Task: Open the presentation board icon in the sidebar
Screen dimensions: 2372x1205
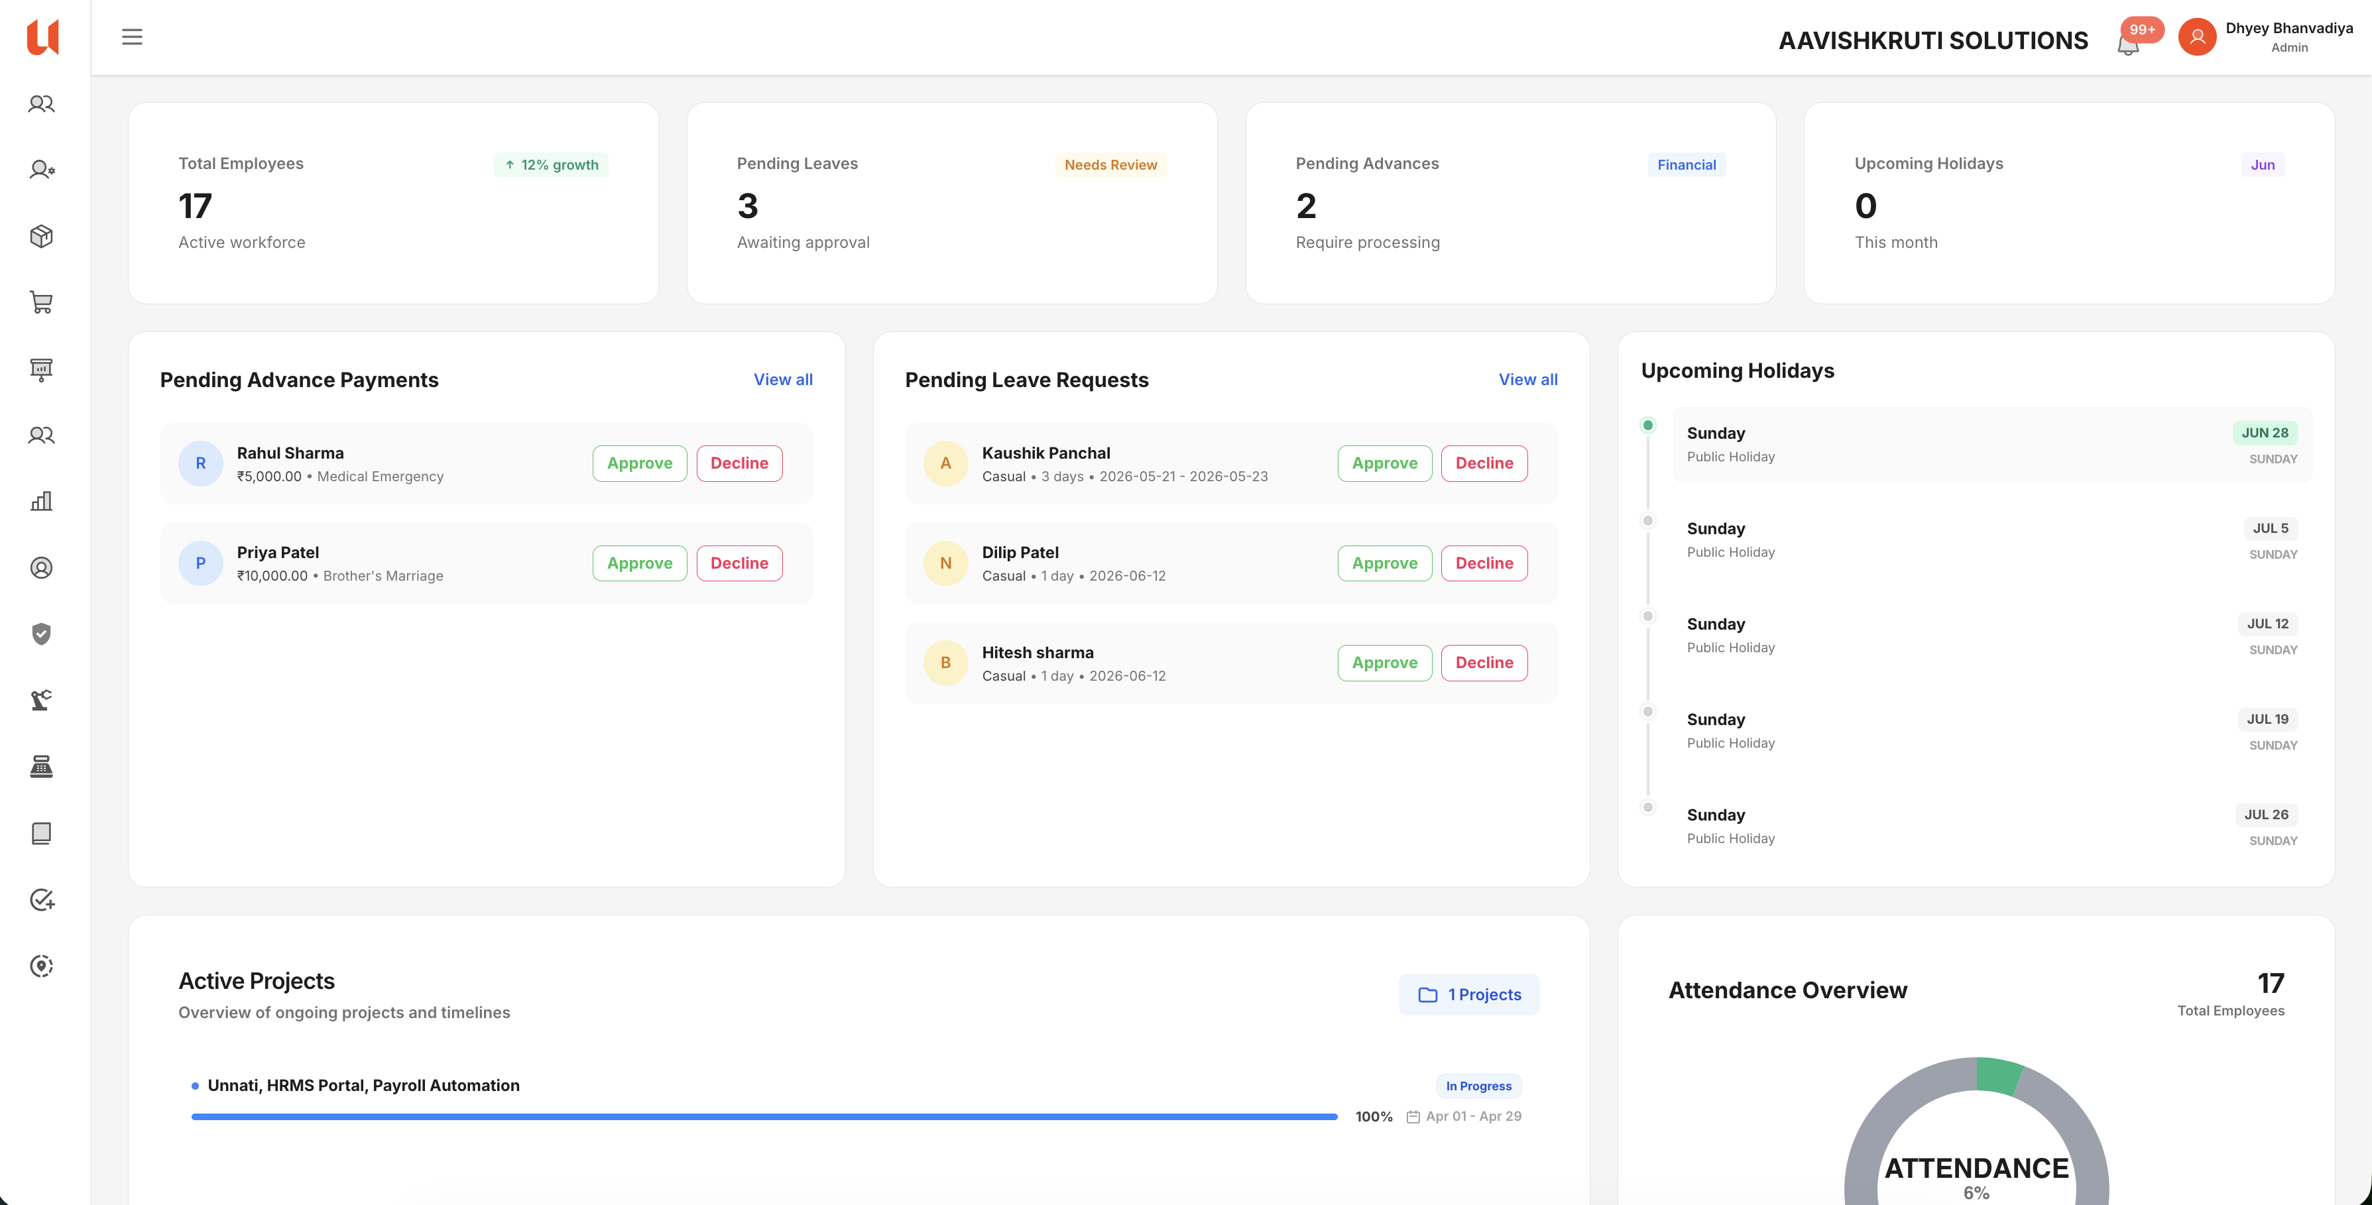Action: pos(42,369)
